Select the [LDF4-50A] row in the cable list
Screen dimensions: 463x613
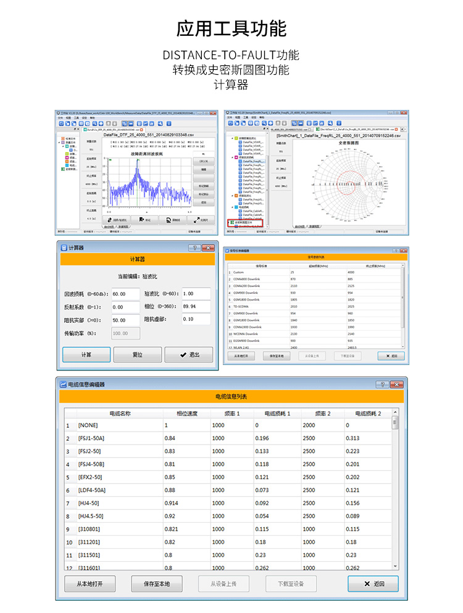228,490
